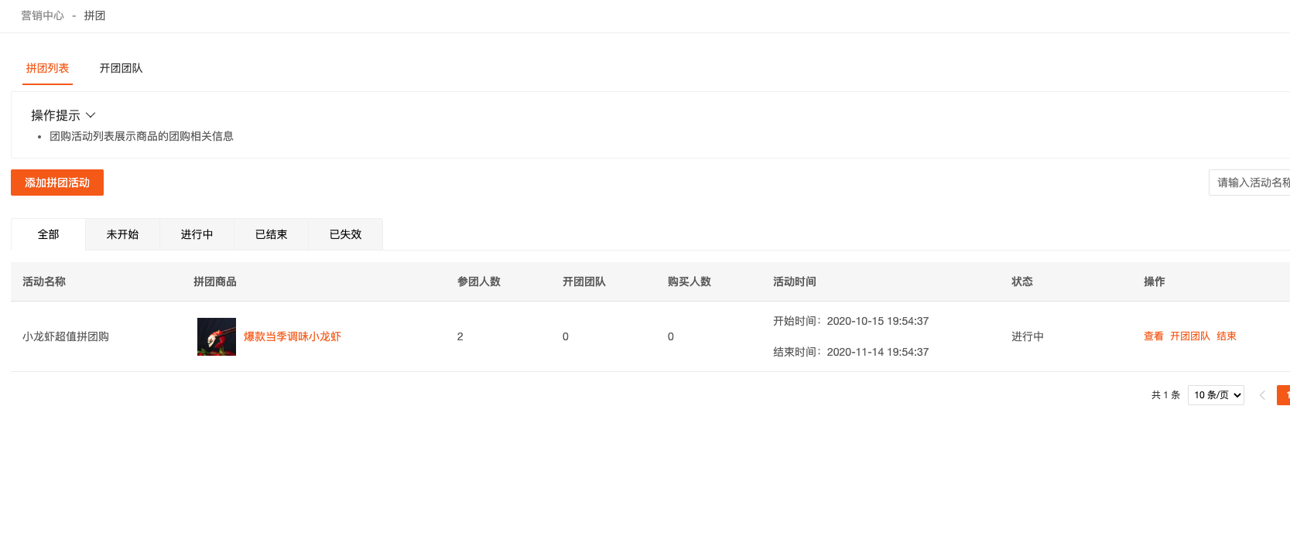Screen dimensions: 1290x546
Task: Click the 共 1 条 total count
Action: tap(1165, 395)
